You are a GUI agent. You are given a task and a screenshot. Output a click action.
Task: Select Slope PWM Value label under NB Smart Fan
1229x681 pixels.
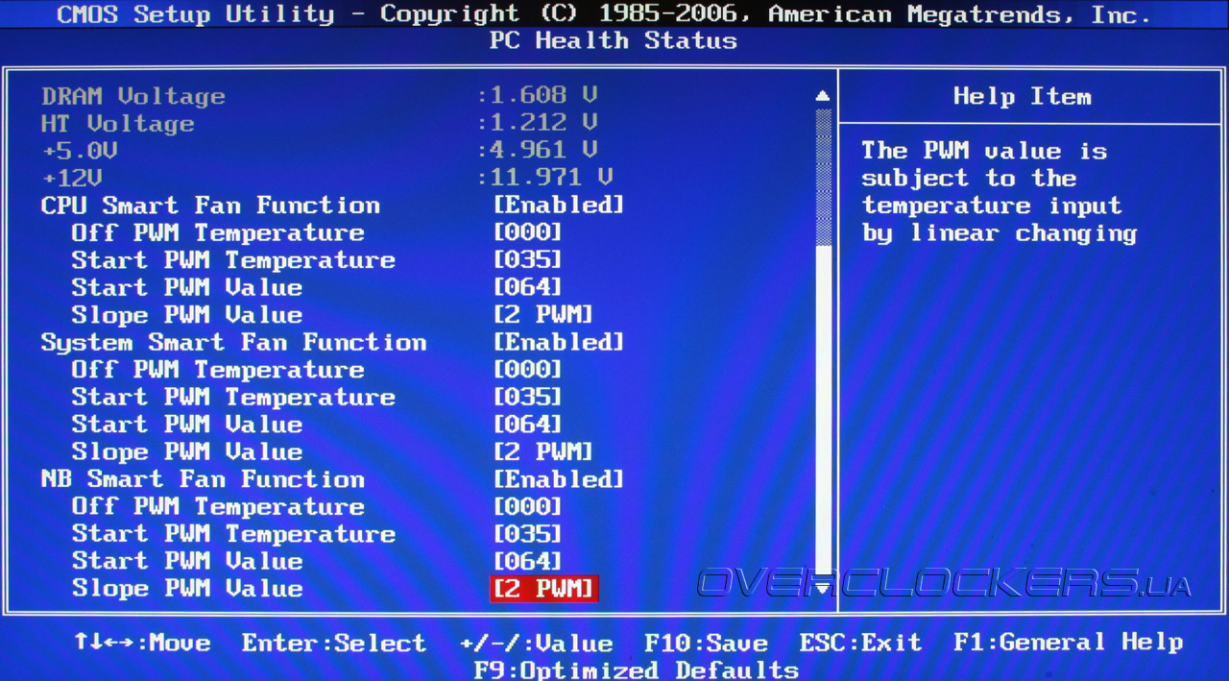click(187, 588)
